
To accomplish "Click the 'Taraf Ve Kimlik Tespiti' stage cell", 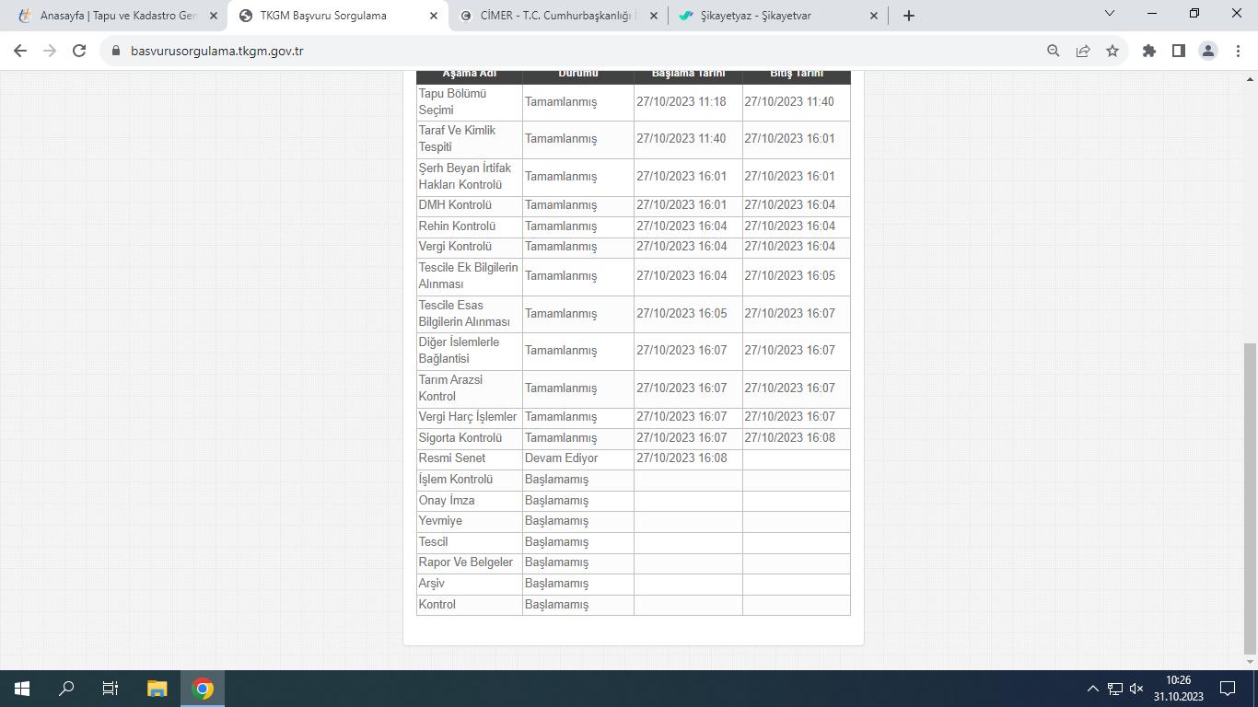I will coord(469,139).
